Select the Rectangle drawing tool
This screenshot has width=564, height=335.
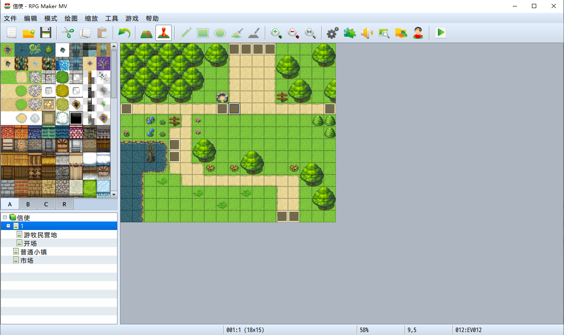point(203,33)
